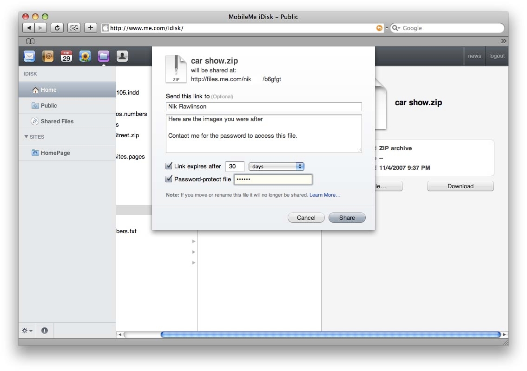Open the Account person icon
This screenshot has width=527, height=371.
tap(122, 56)
